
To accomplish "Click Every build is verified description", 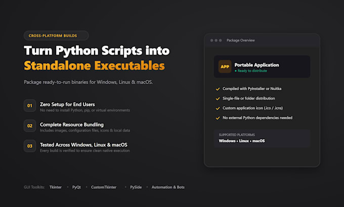I will (x=84, y=151).
